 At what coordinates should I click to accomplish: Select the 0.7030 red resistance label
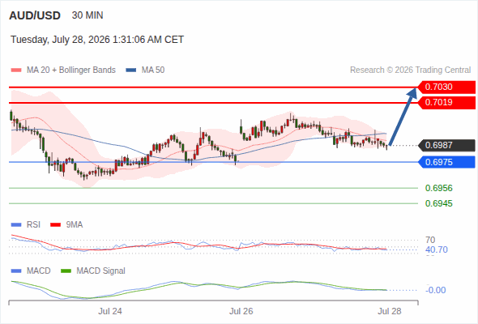click(446, 87)
